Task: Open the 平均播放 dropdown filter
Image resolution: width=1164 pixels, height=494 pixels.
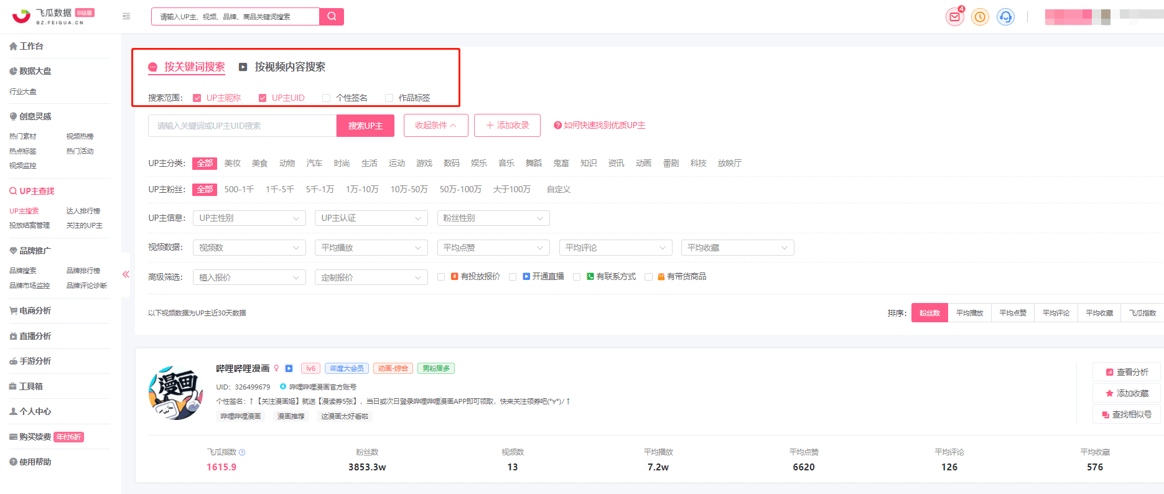Action: click(x=371, y=248)
